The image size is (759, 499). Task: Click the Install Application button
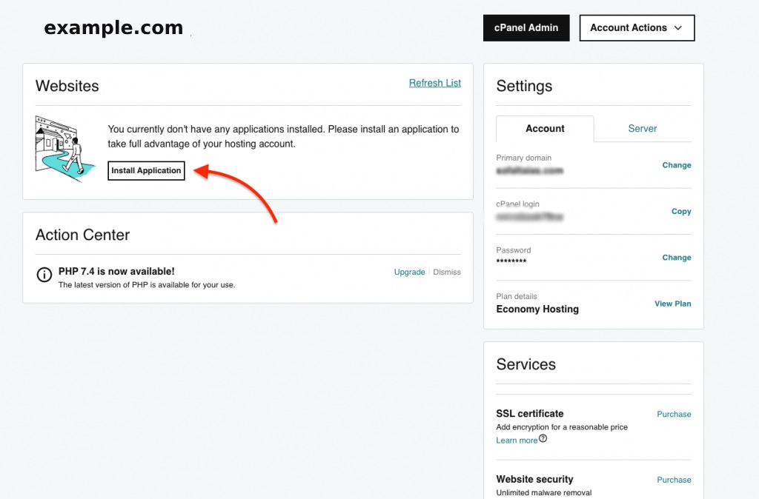pyautogui.click(x=146, y=170)
